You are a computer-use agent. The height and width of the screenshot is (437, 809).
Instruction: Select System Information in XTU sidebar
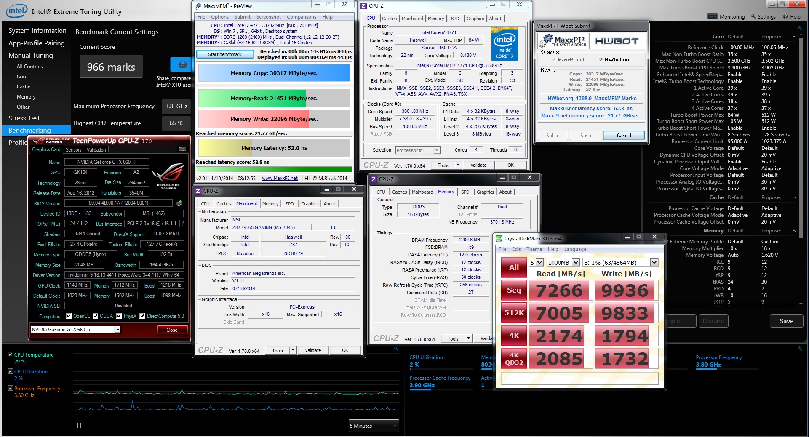pos(37,31)
